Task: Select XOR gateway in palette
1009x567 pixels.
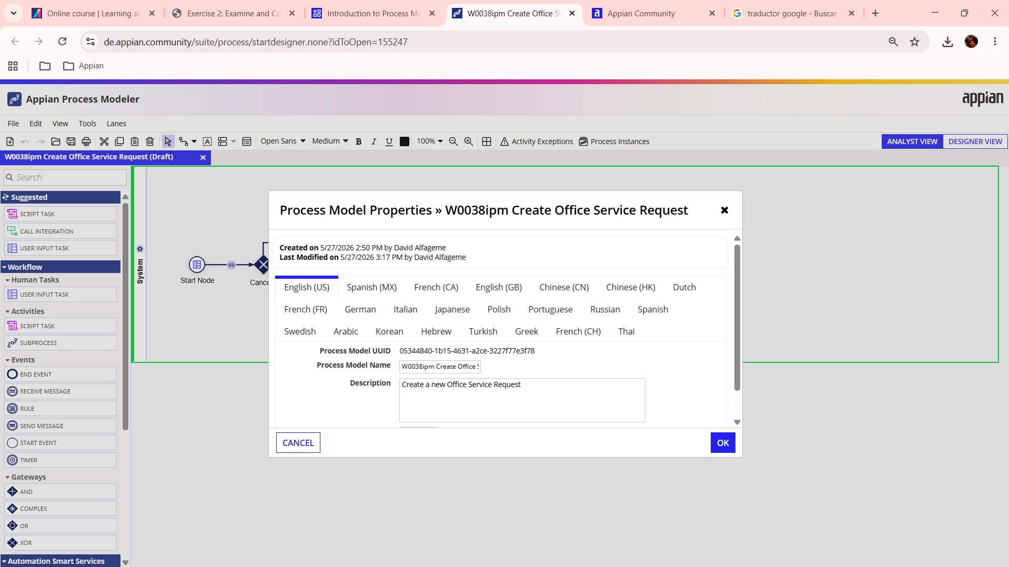Action: [x=60, y=543]
